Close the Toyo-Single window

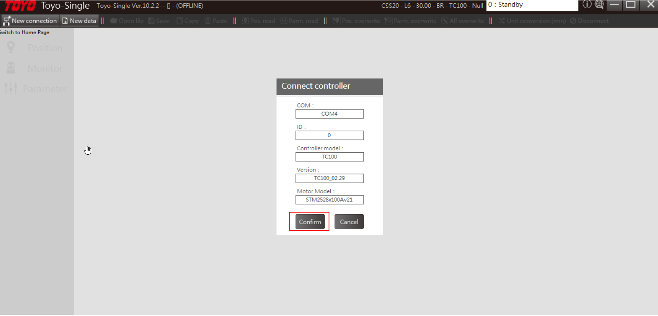point(651,5)
